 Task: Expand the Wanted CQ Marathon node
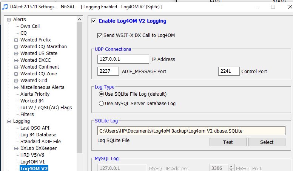tap(16, 47)
